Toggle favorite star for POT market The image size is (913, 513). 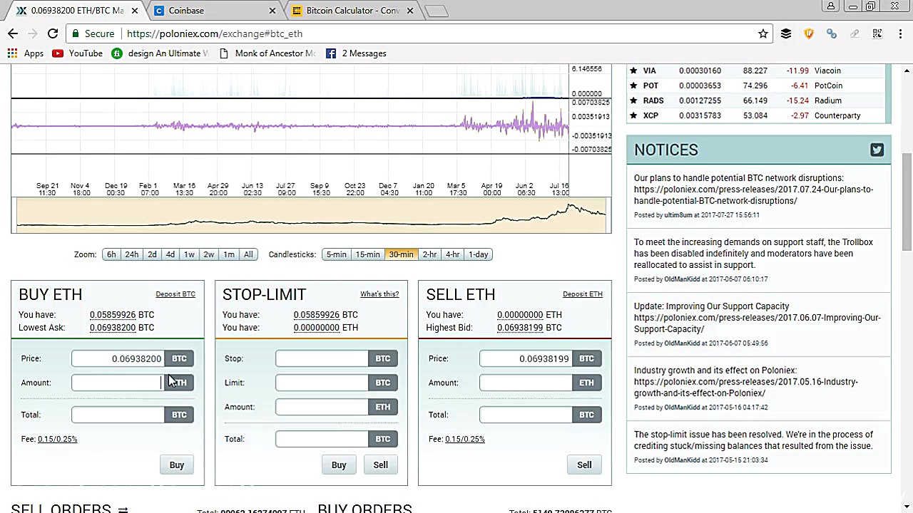633,85
